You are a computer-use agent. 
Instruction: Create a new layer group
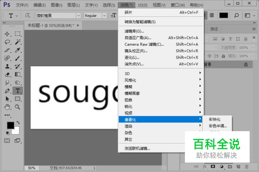pyautogui.click(x=230, y=166)
